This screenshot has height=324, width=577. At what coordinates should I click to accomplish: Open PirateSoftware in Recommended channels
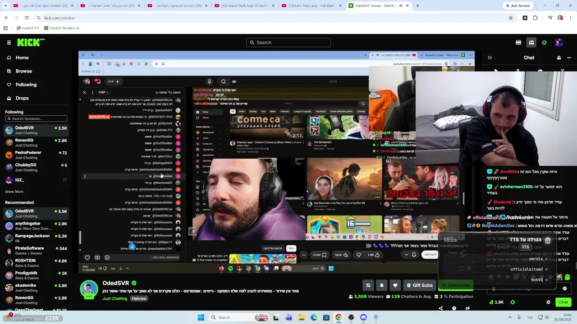tap(36, 251)
